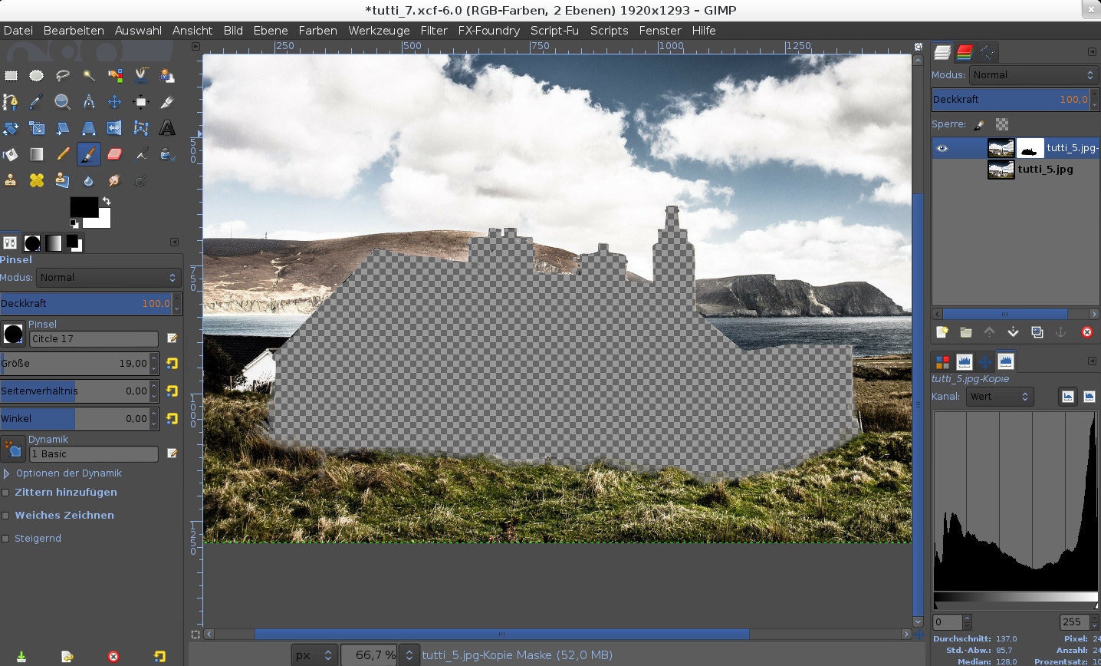Screen dimensions: 1101x666
Task: Select the Eraser tool
Action: pyautogui.click(x=114, y=154)
